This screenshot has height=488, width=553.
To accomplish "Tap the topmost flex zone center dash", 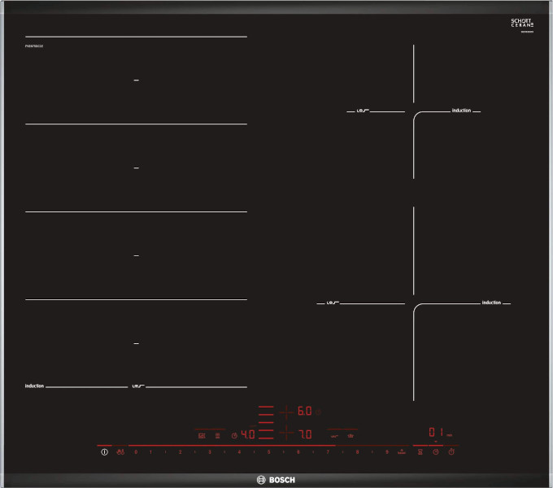I will (137, 81).
